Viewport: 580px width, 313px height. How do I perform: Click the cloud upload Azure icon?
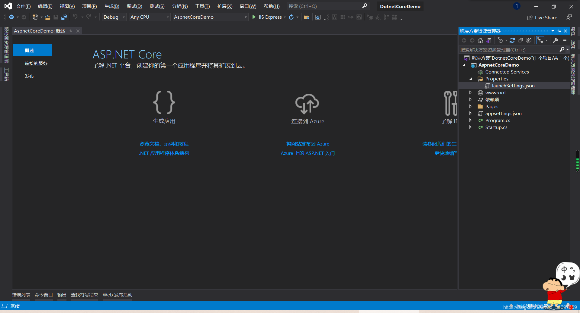click(x=307, y=104)
